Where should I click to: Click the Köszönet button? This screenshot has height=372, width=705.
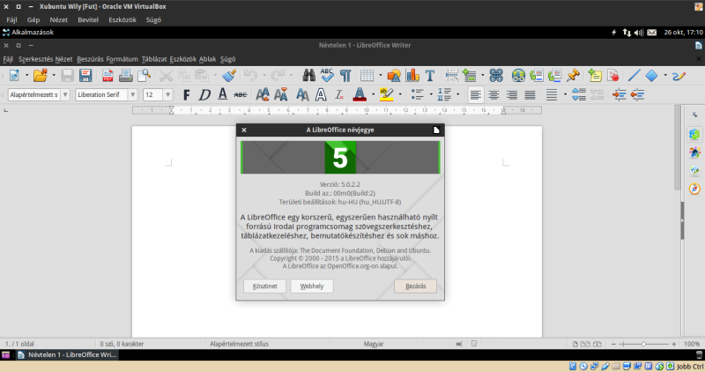(265, 286)
